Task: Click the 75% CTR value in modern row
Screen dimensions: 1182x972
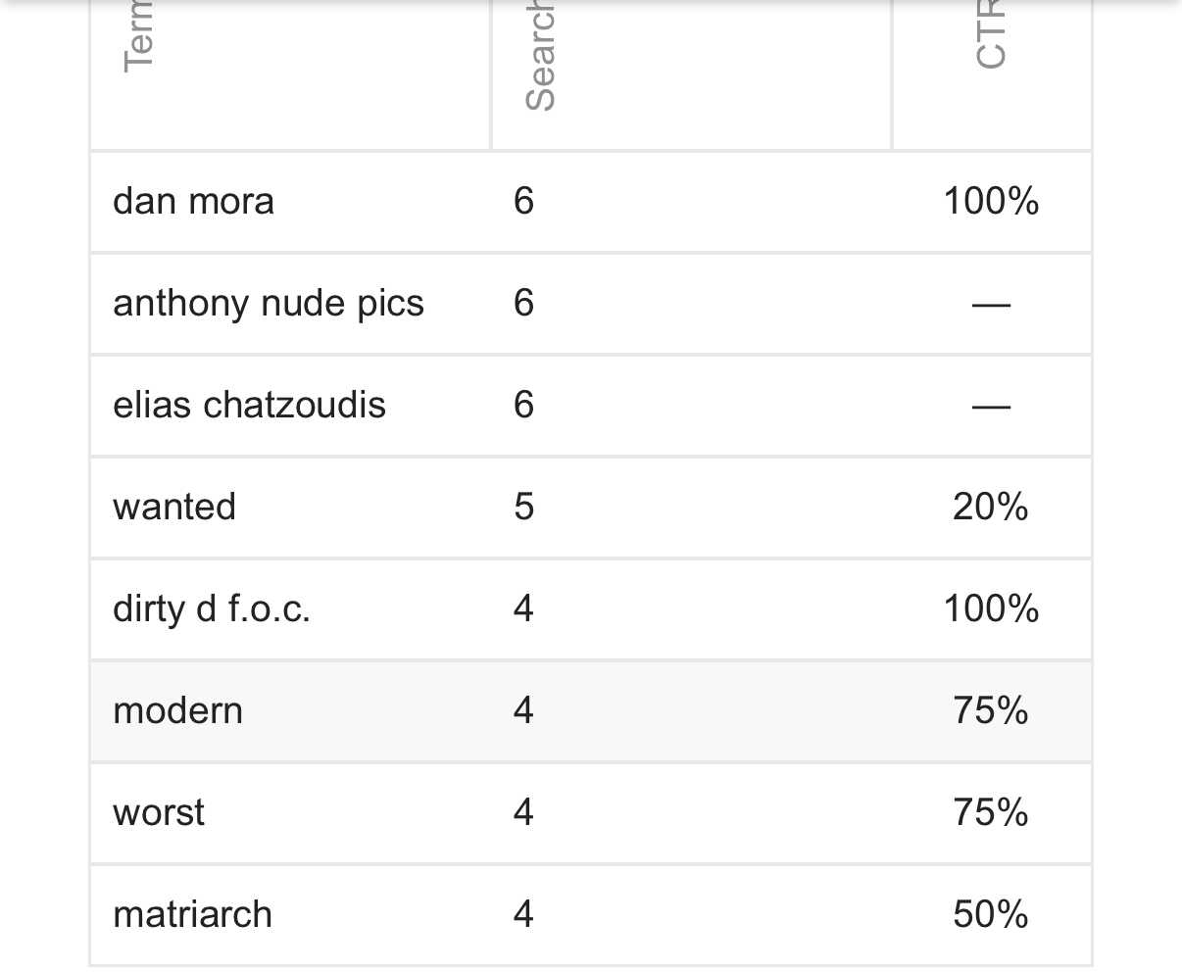Action: [991, 711]
